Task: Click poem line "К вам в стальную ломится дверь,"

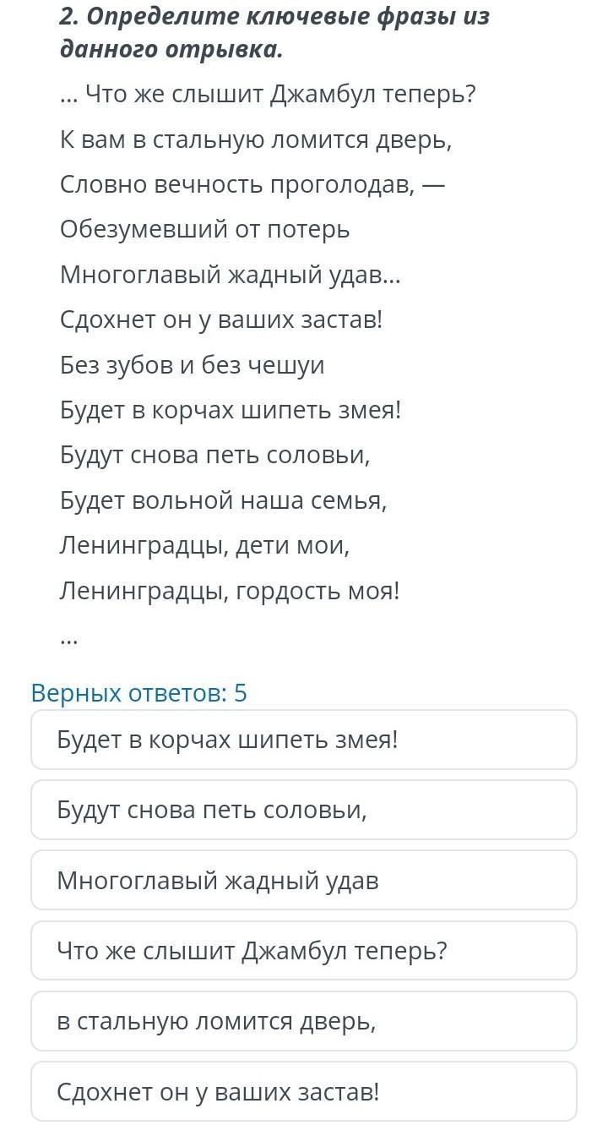Action: [256, 139]
